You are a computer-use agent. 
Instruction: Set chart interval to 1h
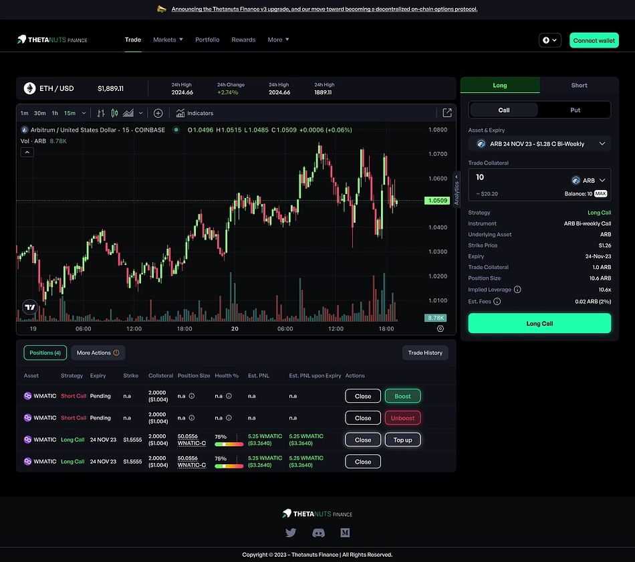pos(55,113)
